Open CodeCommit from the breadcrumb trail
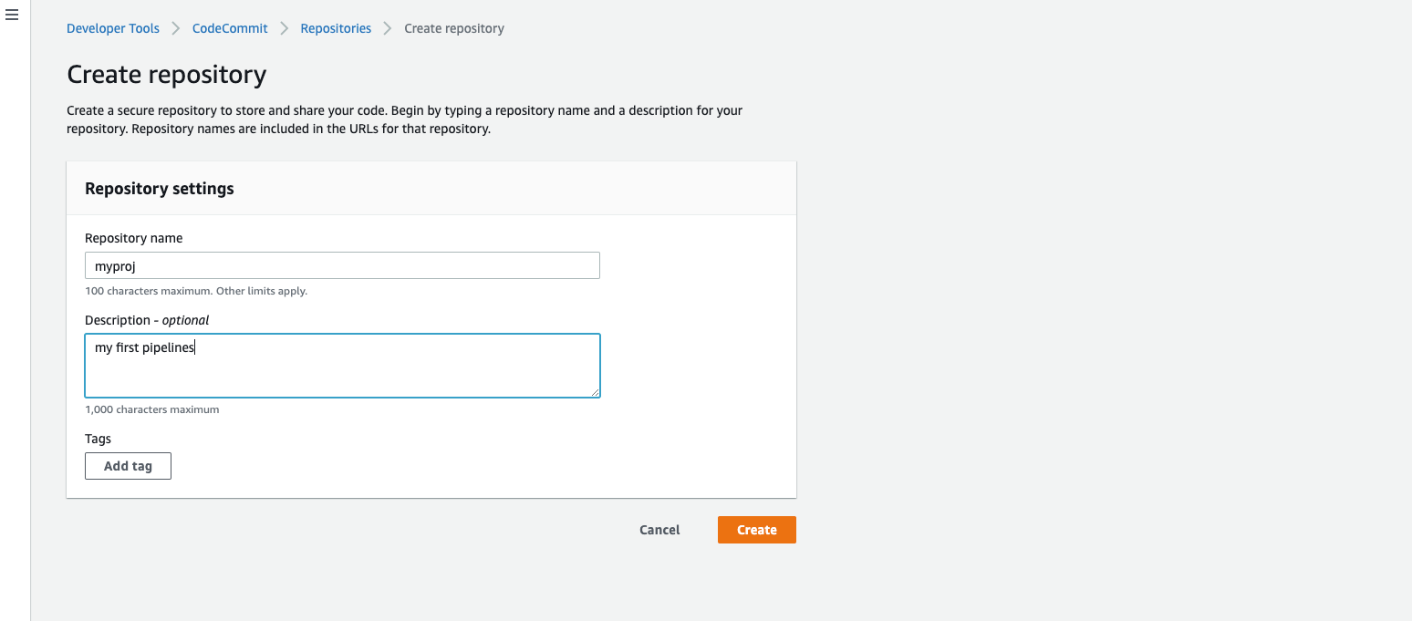Image resolution: width=1412 pixels, height=621 pixels. [229, 28]
